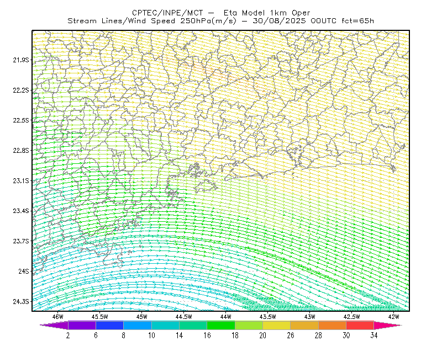The image size is (442, 341).
Task: Click the CPTEC/INPE/MCT Eta Model title
Action: click(x=221, y=13)
